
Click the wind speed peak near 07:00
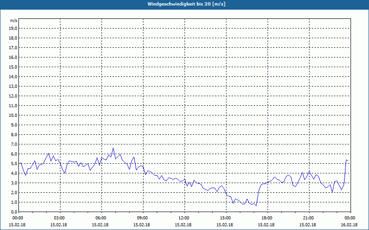113,148
